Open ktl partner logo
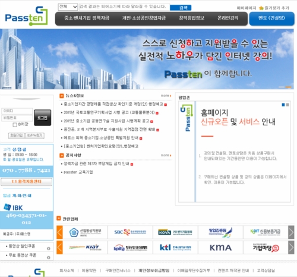 click(175, 247)
